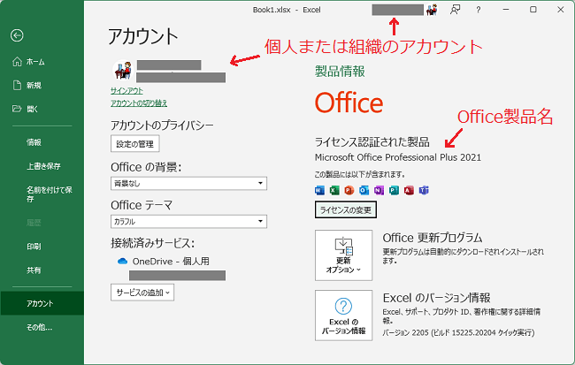Click OneDrive - 個人用 text
575x365 pixels.
click(171, 262)
